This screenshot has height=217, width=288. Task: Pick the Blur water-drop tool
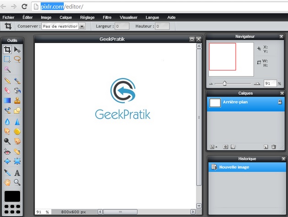7,121
